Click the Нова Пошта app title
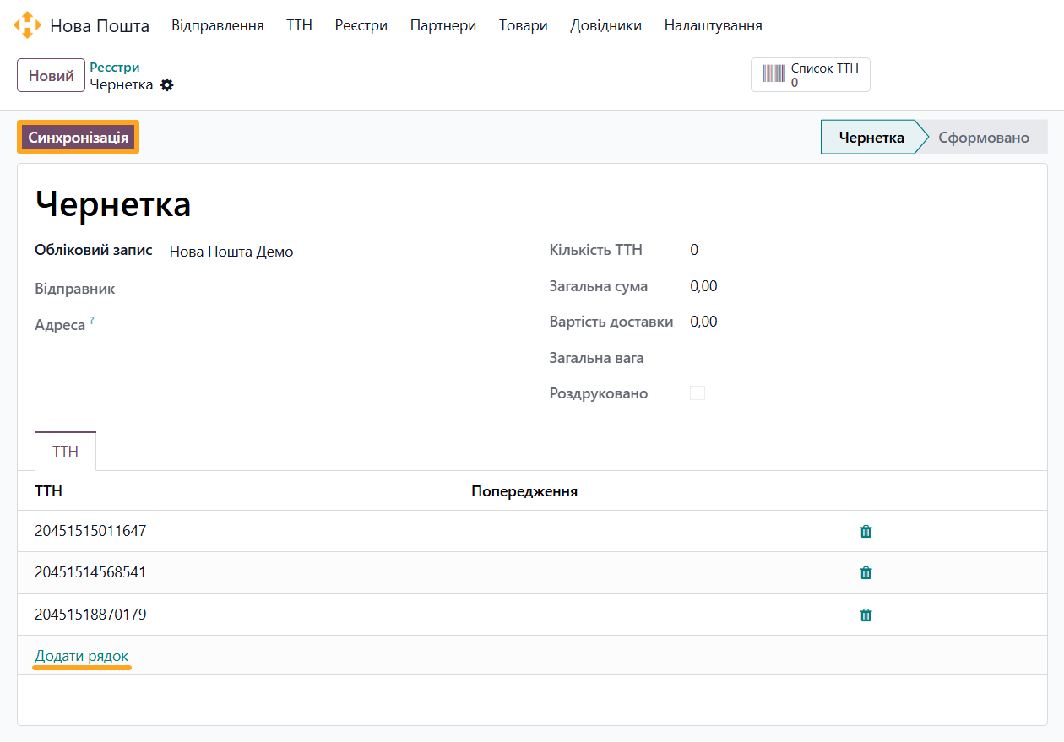Image resolution: width=1064 pixels, height=742 pixels. point(100,26)
